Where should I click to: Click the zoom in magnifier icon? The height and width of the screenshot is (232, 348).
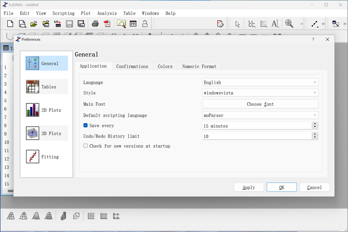click(289, 24)
